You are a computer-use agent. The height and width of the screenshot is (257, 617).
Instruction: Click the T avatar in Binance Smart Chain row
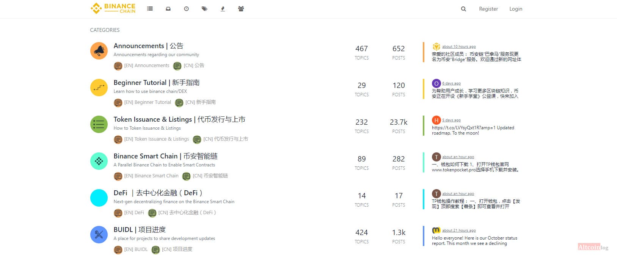[x=436, y=157]
